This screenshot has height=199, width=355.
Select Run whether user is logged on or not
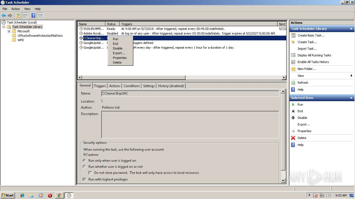(x=85, y=167)
